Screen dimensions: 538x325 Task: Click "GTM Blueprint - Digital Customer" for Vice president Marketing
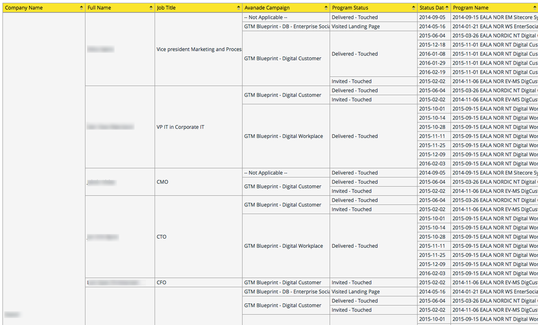point(286,59)
